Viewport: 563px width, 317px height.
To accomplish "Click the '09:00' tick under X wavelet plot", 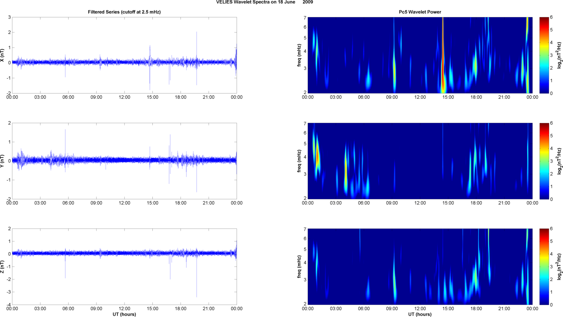I will coord(392,97).
